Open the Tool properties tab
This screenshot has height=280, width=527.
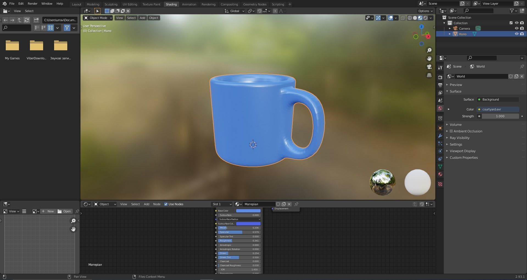click(440, 68)
